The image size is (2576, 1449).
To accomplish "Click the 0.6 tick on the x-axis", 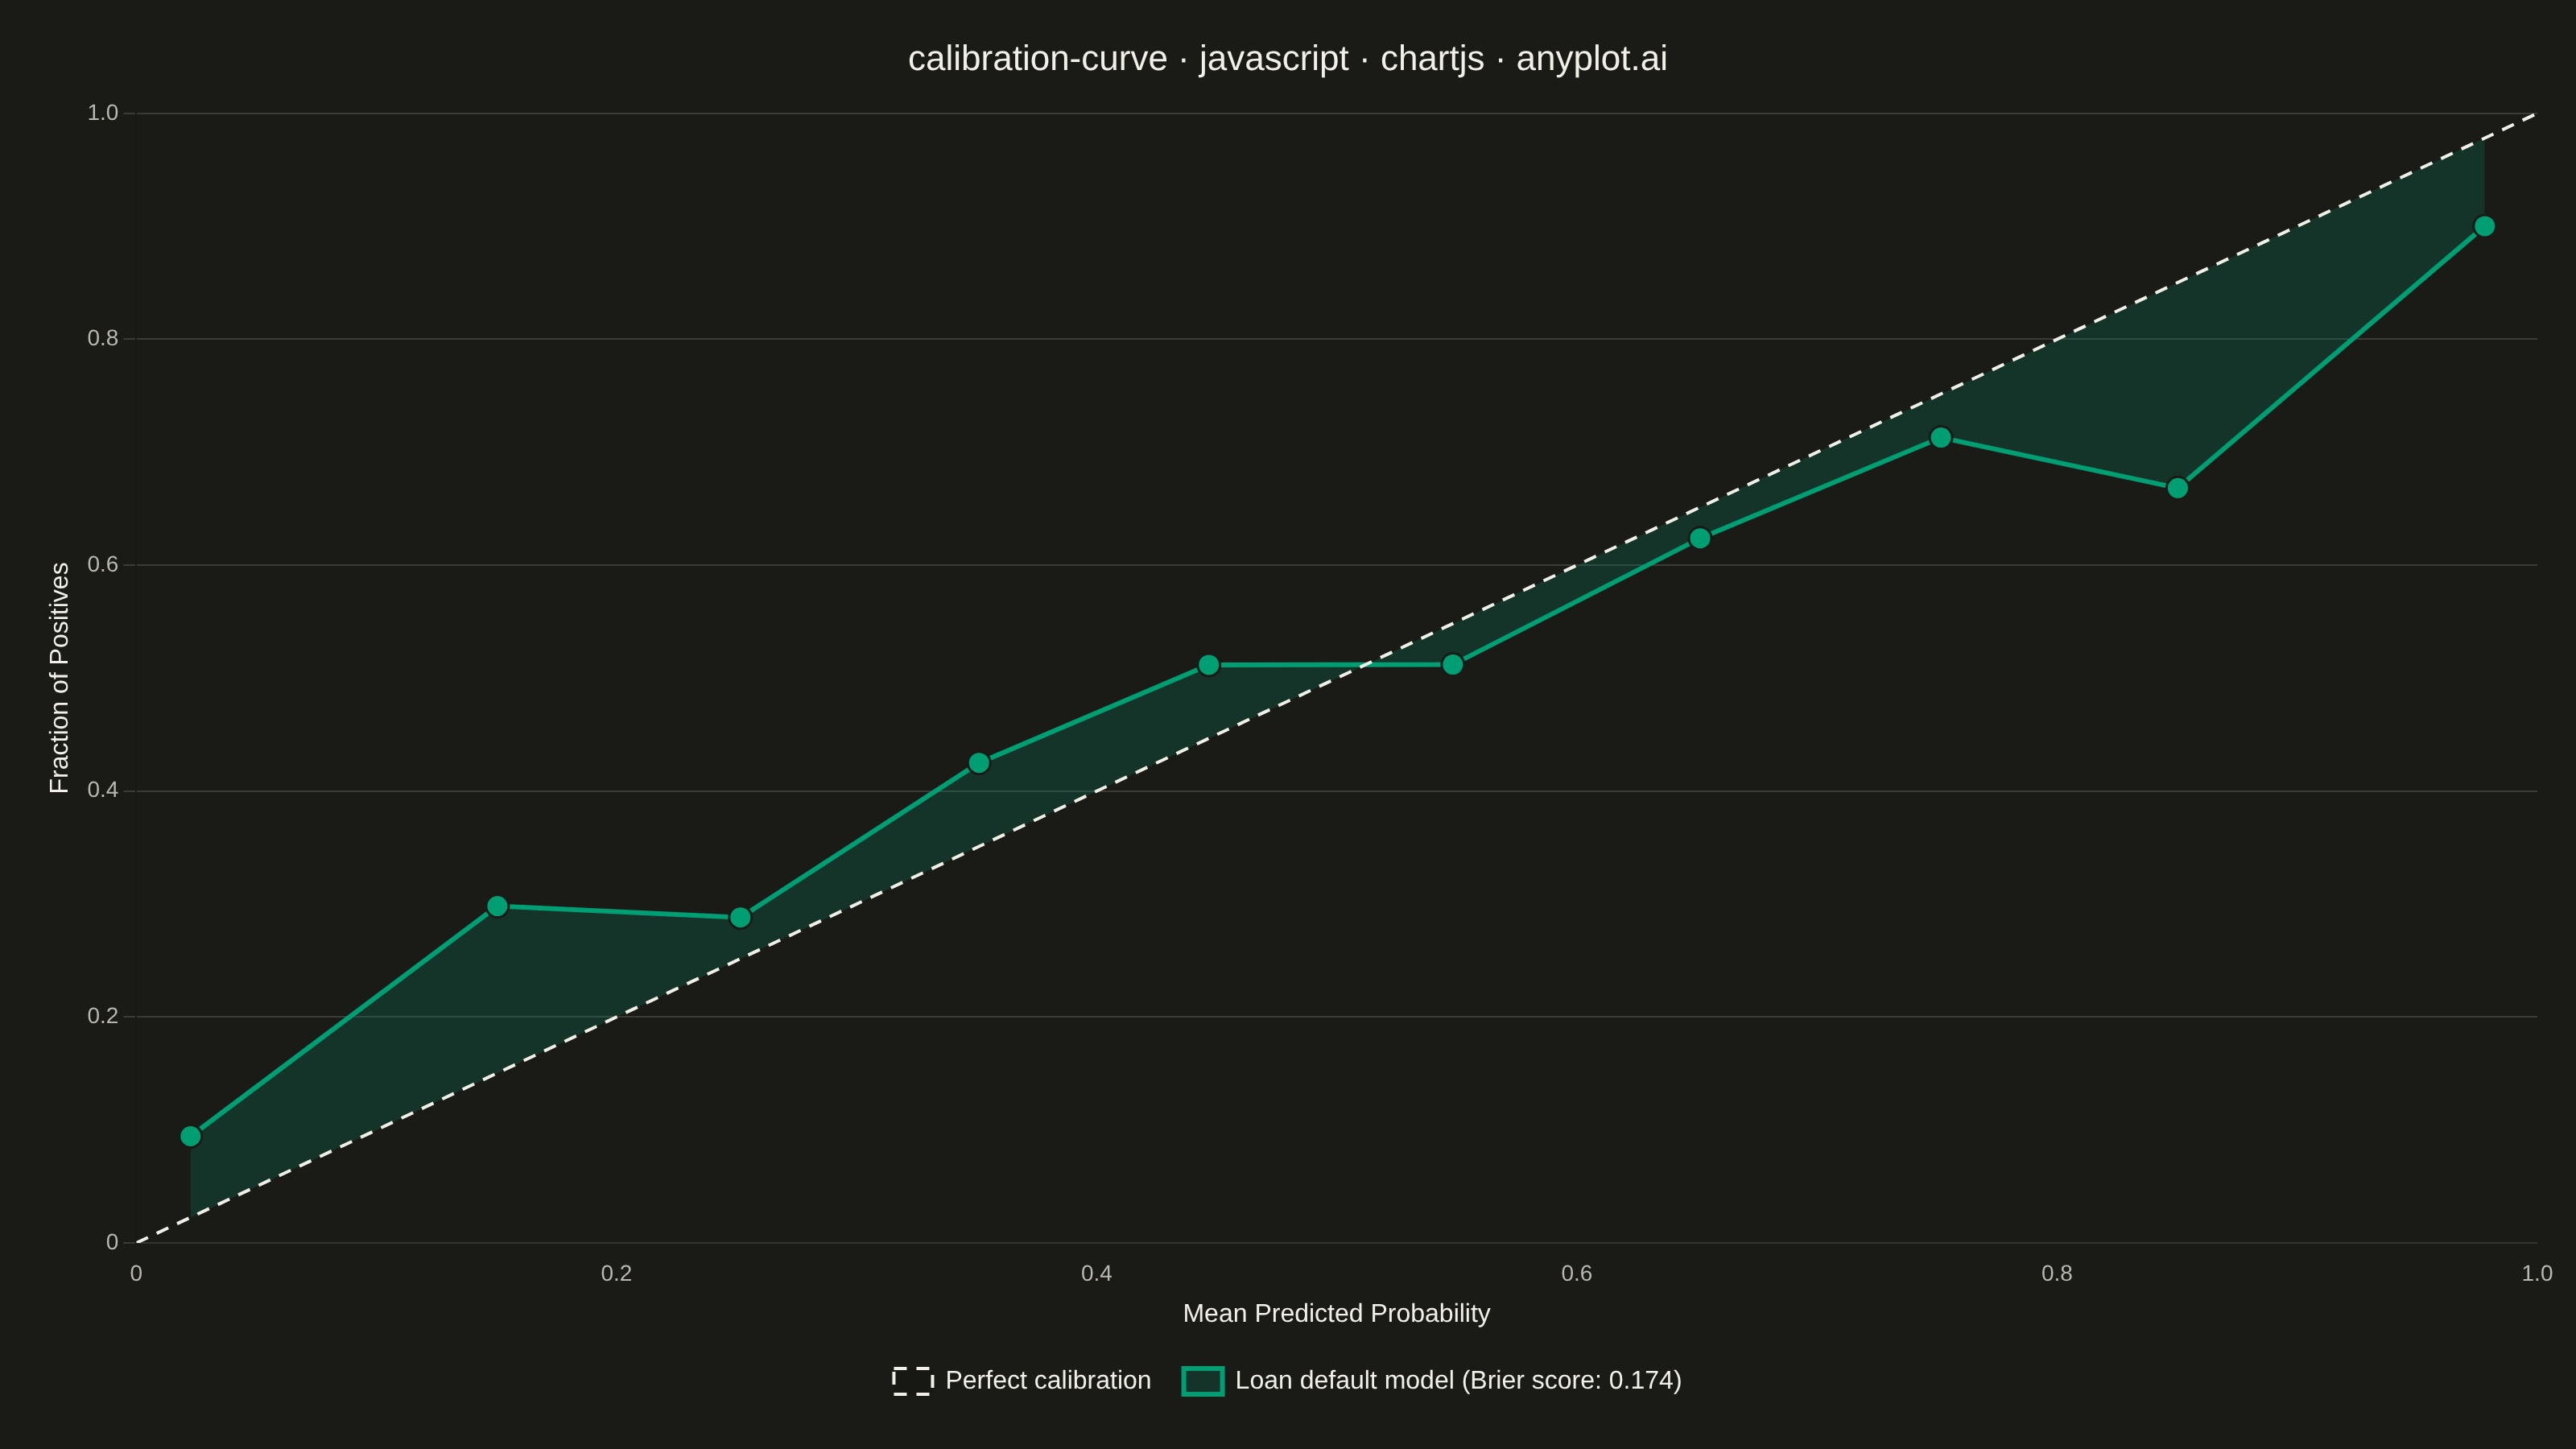I will (x=1577, y=1273).
